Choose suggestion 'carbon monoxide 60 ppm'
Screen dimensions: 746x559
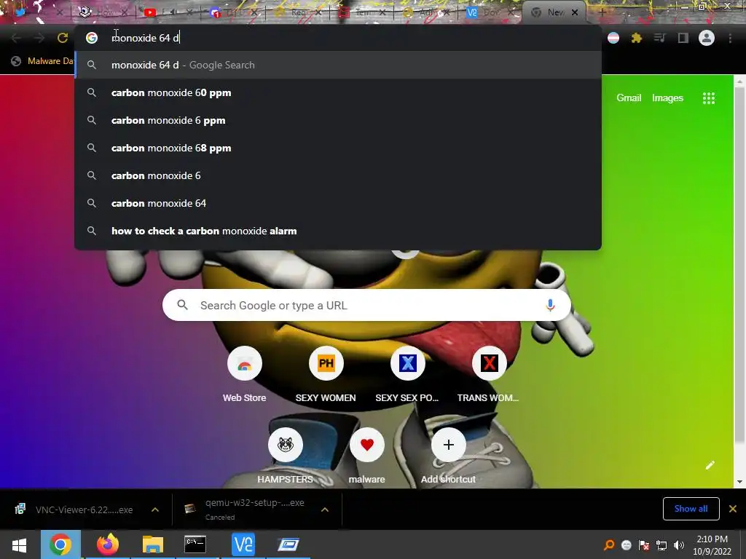tap(338, 92)
